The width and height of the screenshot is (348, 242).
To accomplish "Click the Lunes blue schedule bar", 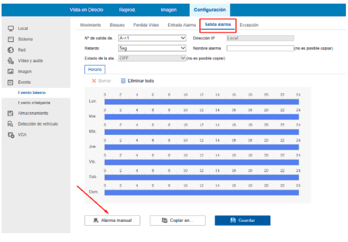I will coord(201,102).
